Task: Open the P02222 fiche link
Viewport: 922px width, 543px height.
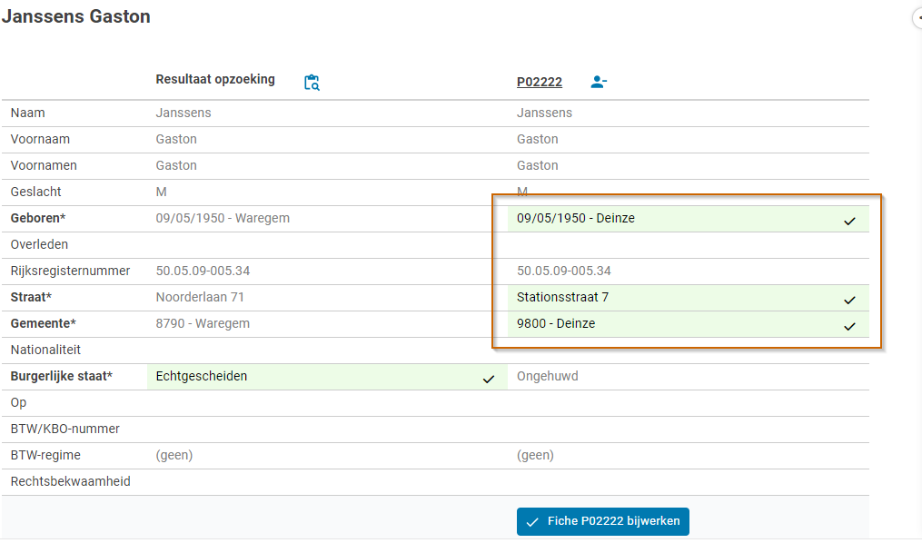Action: coord(540,82)
